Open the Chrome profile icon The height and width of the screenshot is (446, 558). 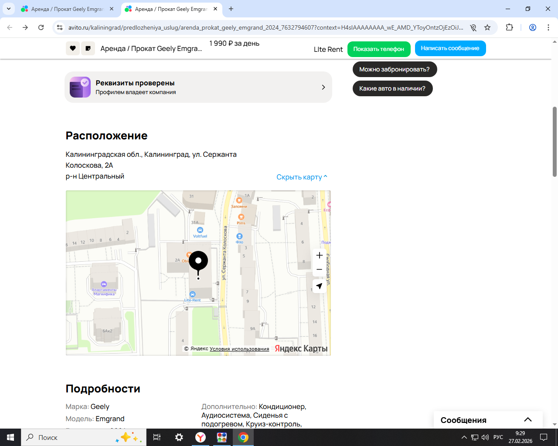[x=533, y=27]
